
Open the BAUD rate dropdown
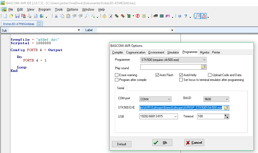227,99
